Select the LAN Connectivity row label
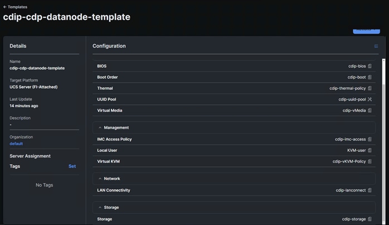 point(114,190)
